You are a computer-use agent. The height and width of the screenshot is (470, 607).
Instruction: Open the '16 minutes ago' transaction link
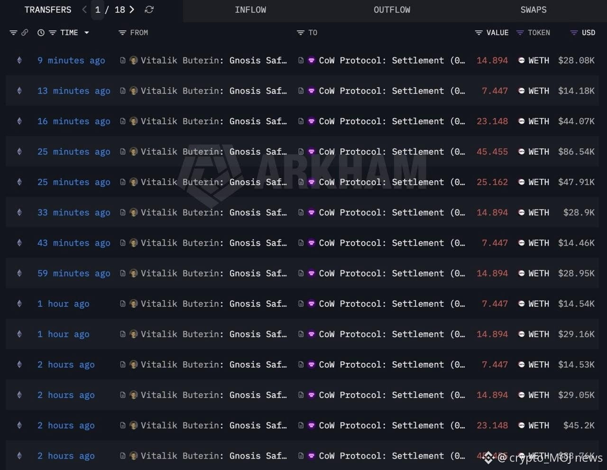pyautogui.click(x=74, y=121)
